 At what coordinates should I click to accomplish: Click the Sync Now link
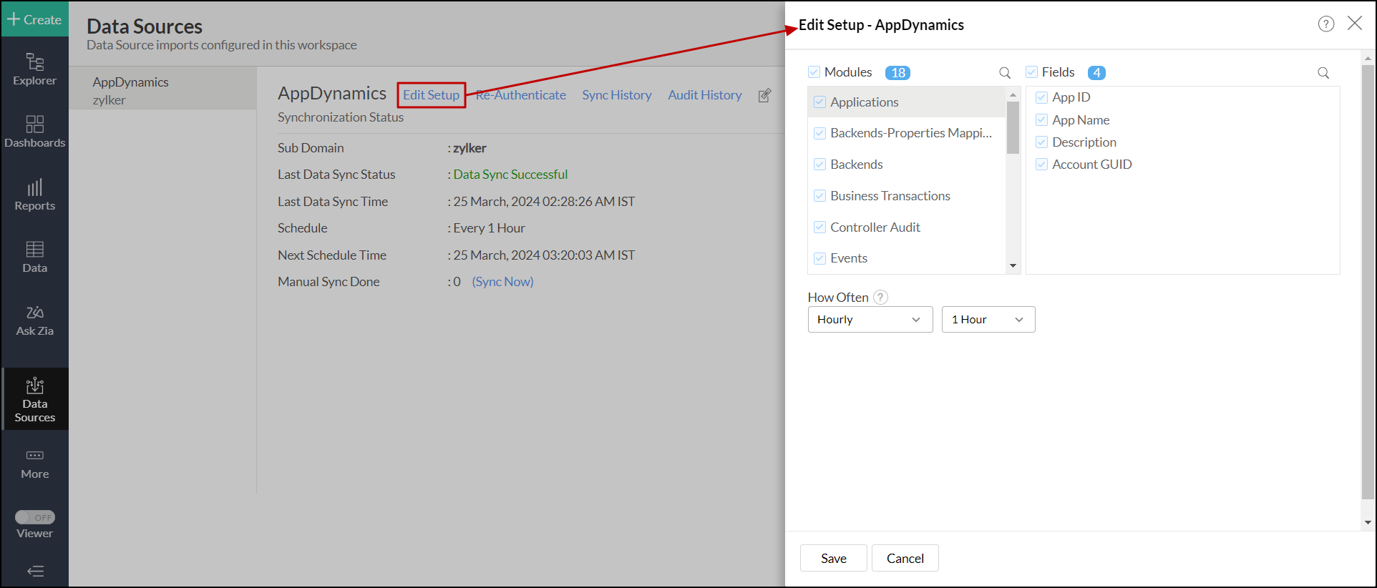point(502,282)
